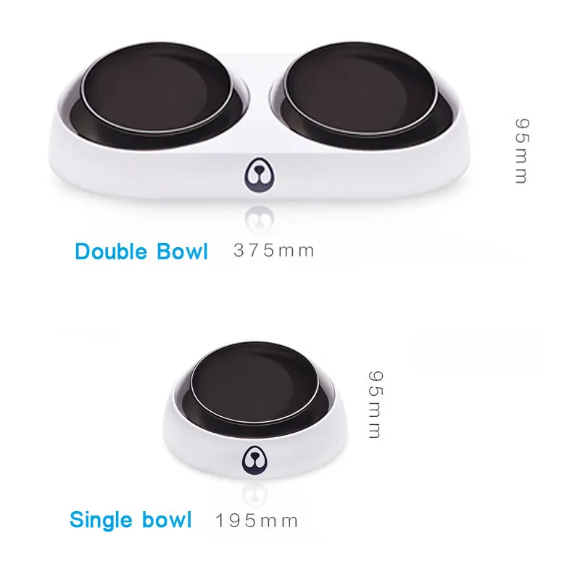Image resolution: width=580 pixels, height=580 pixels.
Task: Click the vertical 95mm label beside double bowl
Action: pos(522,151)
